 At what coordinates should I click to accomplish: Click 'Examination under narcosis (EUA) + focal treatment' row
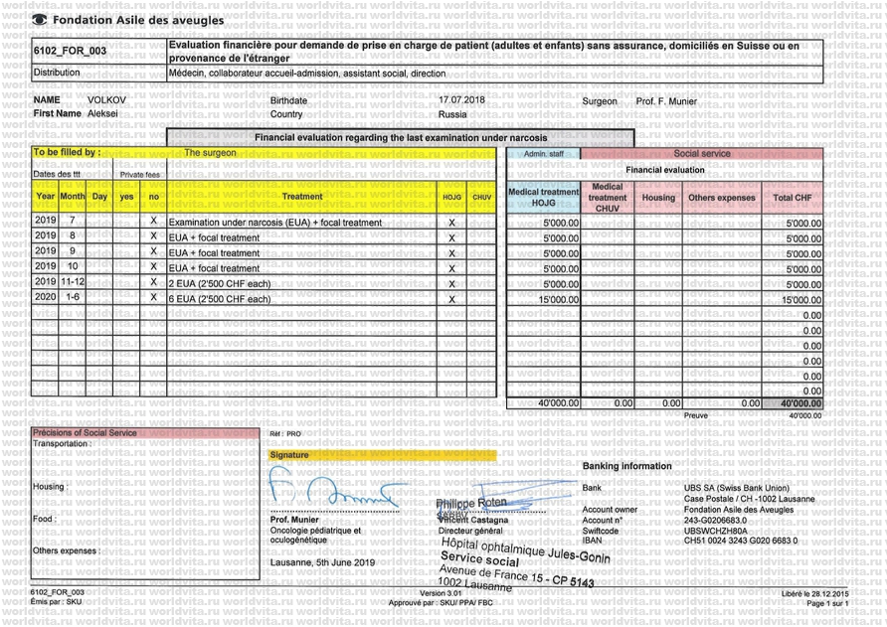pyautogui.click(x=274, y=223)
